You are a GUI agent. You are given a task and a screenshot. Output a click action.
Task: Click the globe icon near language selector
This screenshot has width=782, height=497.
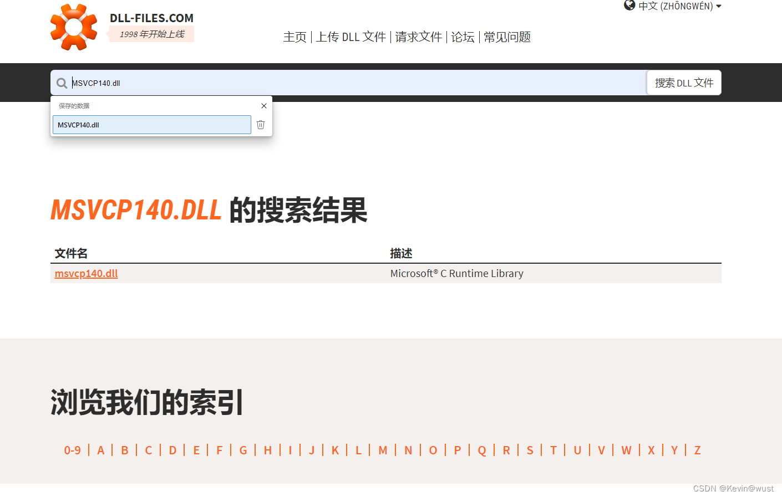tap(629, 6)
